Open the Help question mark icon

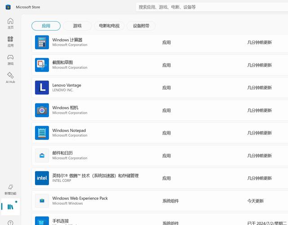[10, 223]
